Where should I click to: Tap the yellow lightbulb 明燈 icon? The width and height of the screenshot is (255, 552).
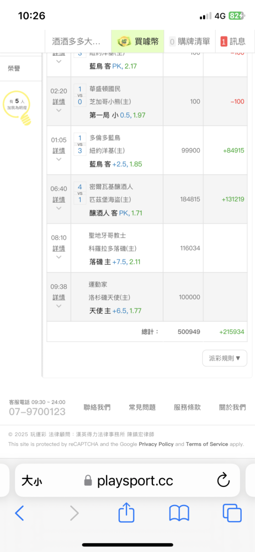17,107
